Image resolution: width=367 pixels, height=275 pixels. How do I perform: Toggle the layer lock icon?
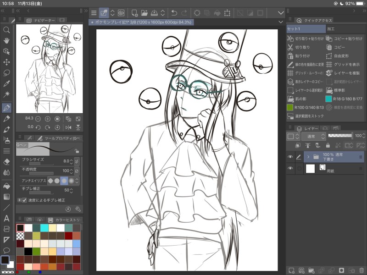tap(328, 145)
